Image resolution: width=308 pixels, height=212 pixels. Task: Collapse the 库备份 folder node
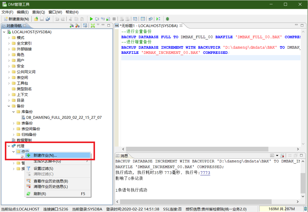(14, 112)
